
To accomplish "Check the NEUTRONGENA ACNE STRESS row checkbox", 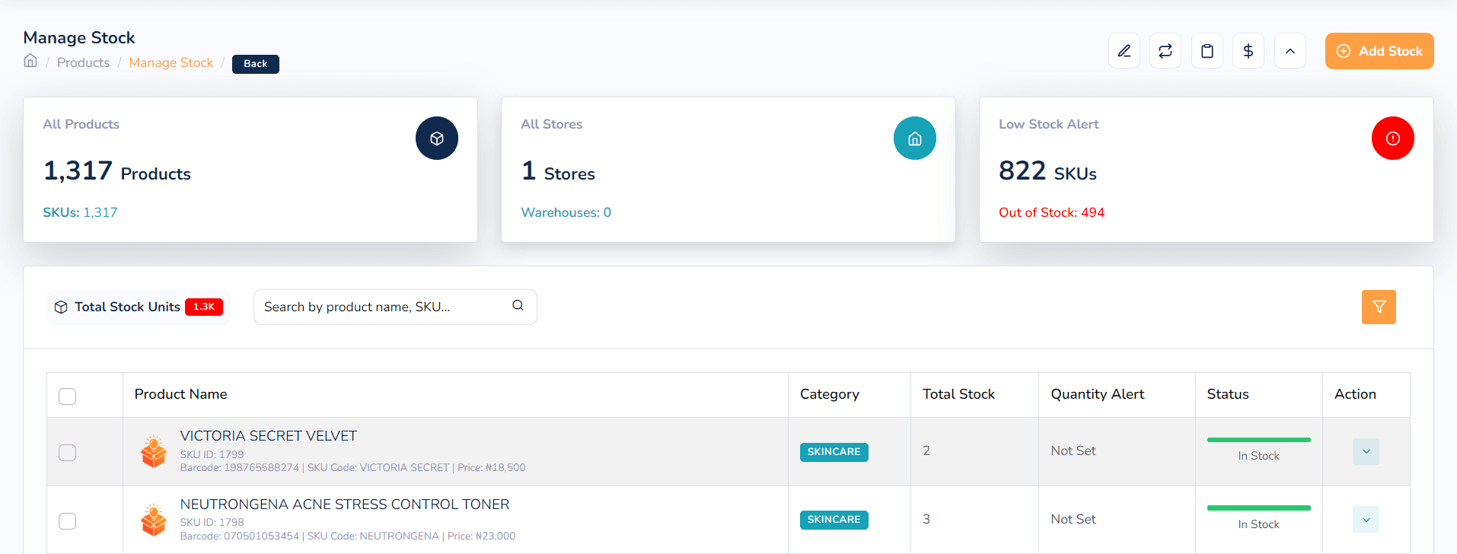I will [x=68, y=521].
